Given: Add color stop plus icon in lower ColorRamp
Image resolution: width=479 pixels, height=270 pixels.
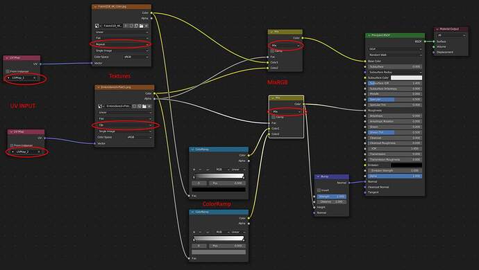Looking at the screenshot, I should [194, 232].
